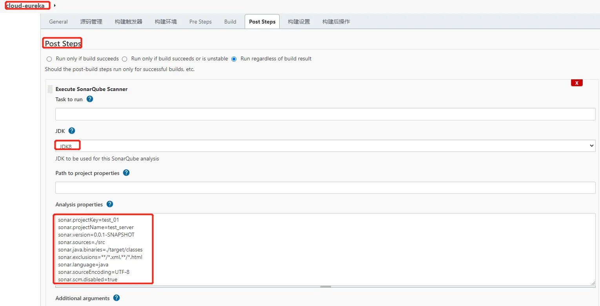Click the sonar.language=java line
The width and height of the screenshot is (600, 306).
(83, 264)
